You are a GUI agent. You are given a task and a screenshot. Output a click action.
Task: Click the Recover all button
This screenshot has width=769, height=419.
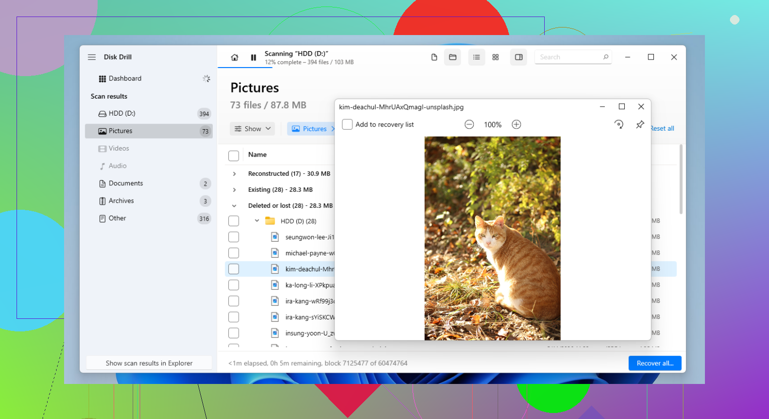(655, 363)
